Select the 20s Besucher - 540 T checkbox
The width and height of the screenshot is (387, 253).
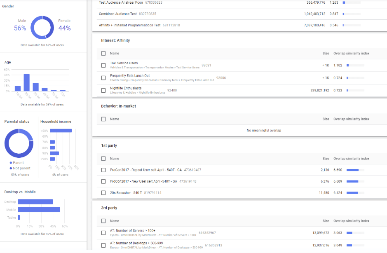[x=103, y=192]
